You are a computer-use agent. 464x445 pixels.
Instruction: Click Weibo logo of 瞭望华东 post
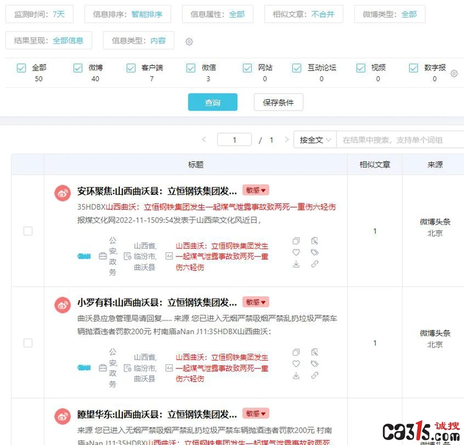(x=62, y=417)
